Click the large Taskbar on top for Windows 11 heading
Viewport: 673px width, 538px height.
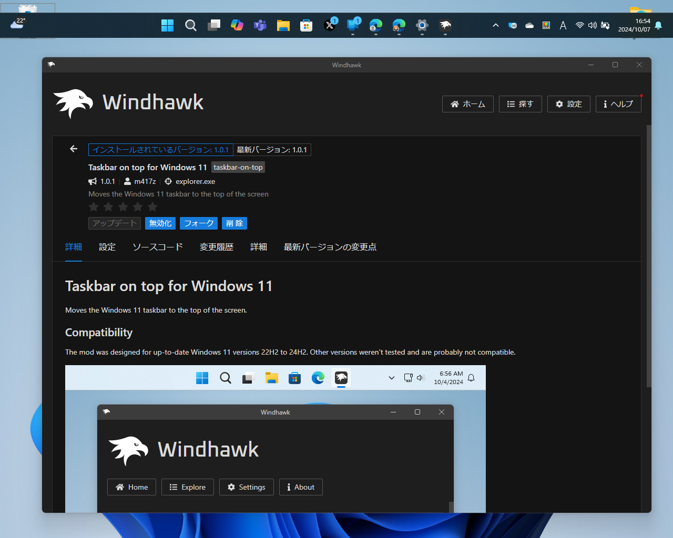[169, 286]
